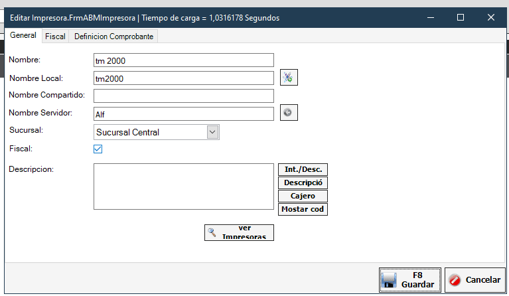
Task: Click the Mostar cod button
Action: click(x=303, y=209)
